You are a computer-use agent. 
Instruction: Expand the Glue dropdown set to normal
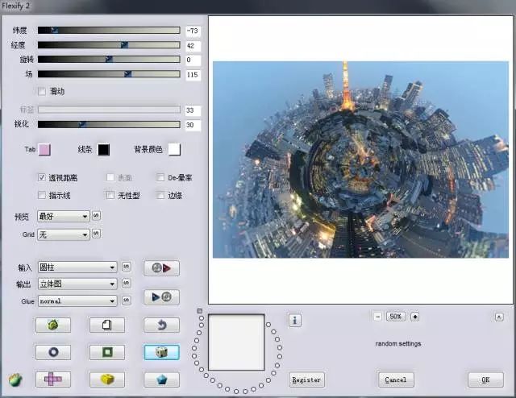pos(77,301)
